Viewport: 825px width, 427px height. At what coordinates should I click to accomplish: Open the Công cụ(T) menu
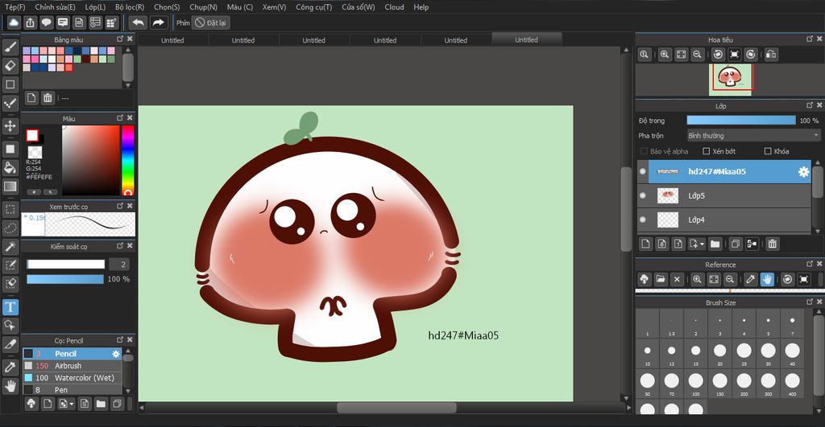tap(313, 6)
